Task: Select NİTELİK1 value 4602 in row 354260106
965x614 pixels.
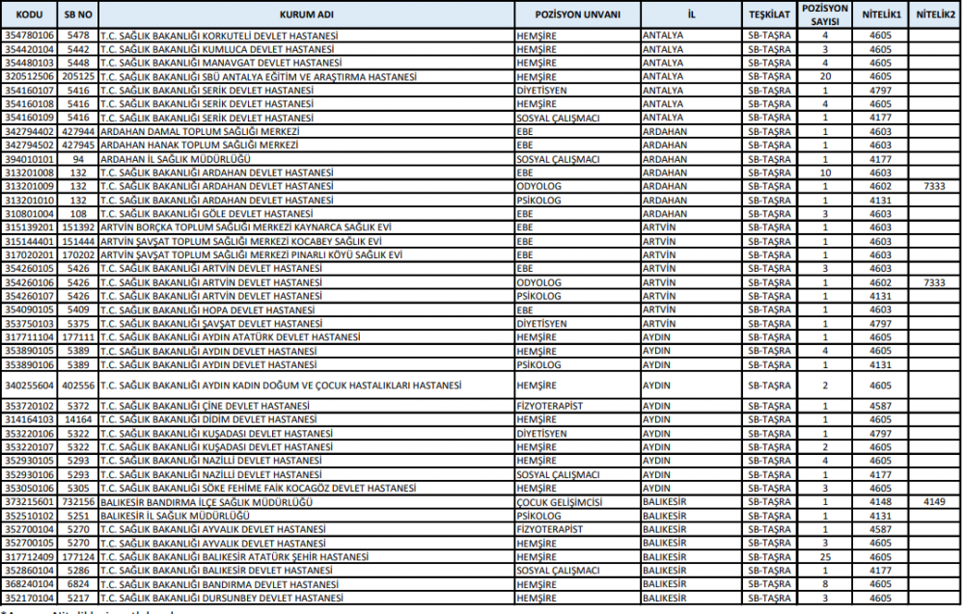Action: (x=881, y=282)
